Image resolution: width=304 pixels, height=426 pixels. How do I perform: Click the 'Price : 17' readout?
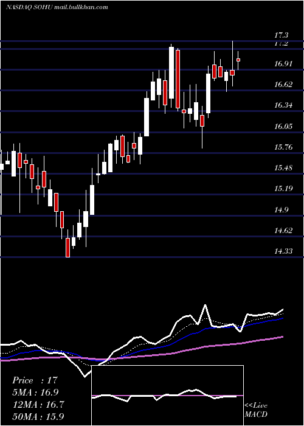point(35,380)
